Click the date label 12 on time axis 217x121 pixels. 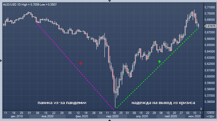(78, 113)
